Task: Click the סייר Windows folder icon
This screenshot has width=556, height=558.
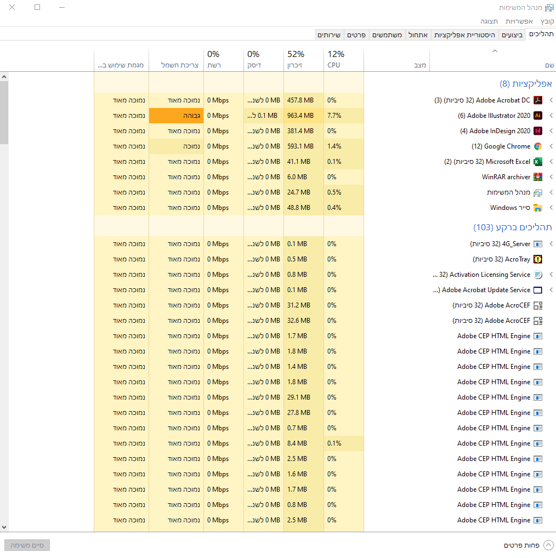Action: point(538,208)
